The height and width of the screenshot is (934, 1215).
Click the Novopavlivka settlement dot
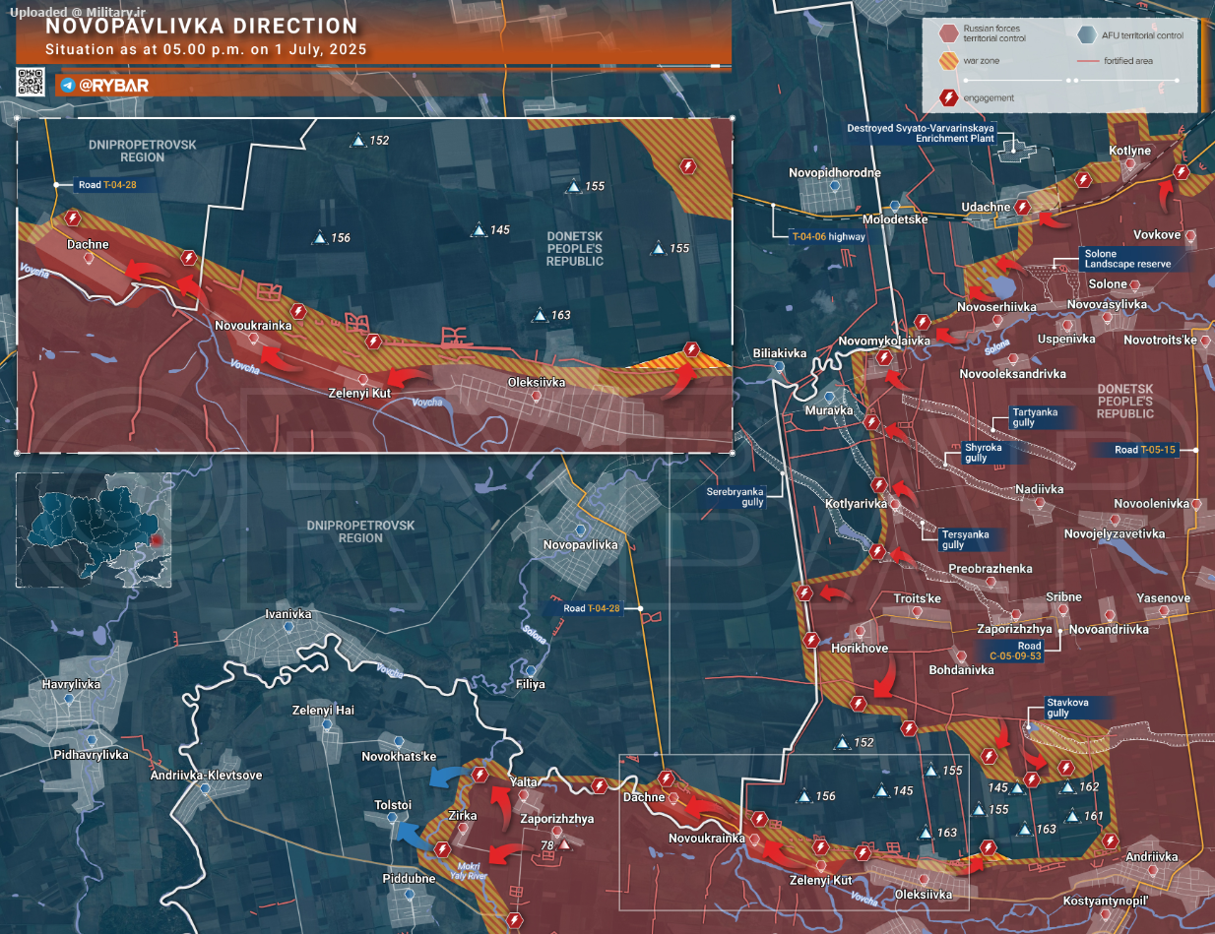click(x=580, y=529)
